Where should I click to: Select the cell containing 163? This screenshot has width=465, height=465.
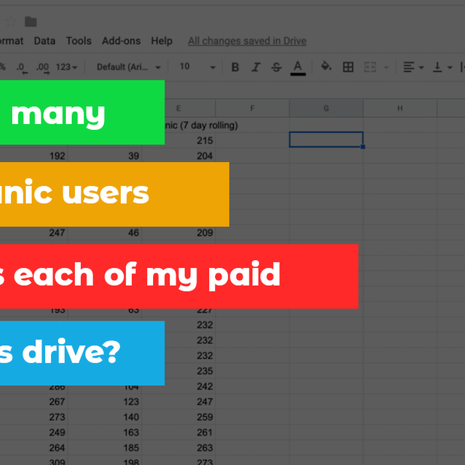click(105, 432)
